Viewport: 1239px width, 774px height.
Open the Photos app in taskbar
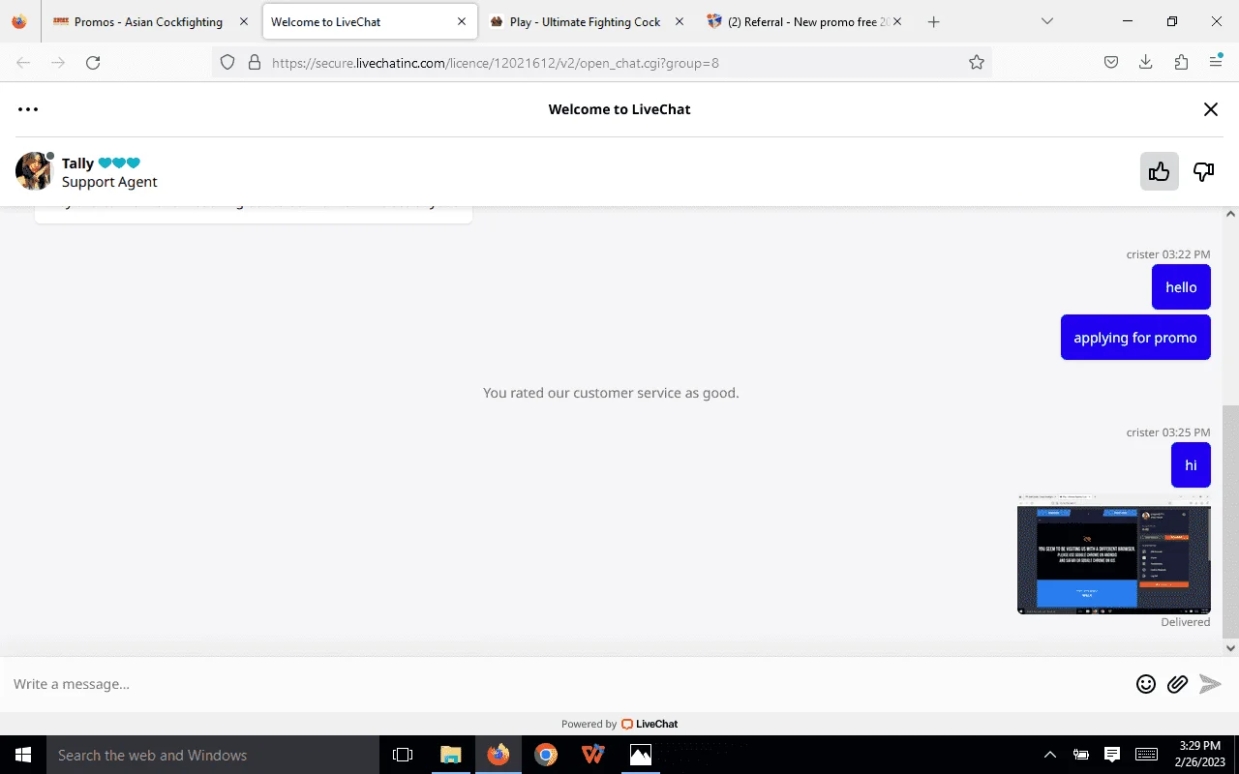coord(641,755)
